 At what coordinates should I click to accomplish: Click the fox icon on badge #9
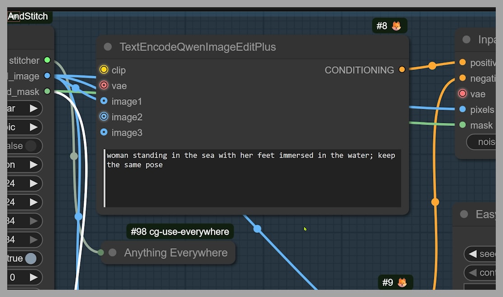click(x=401, y=283)
